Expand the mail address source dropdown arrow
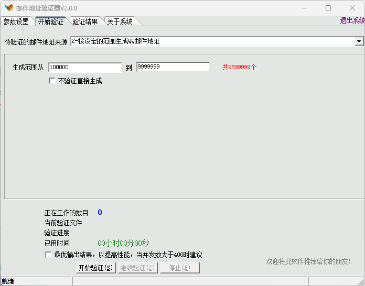Screen dimensions: 365x286 coord(359,41)
